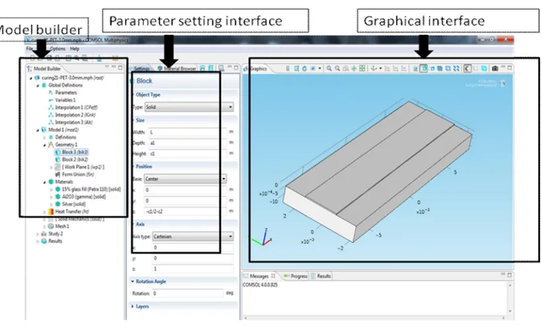Select the Silver [solid] material node

tap(73, 204)
